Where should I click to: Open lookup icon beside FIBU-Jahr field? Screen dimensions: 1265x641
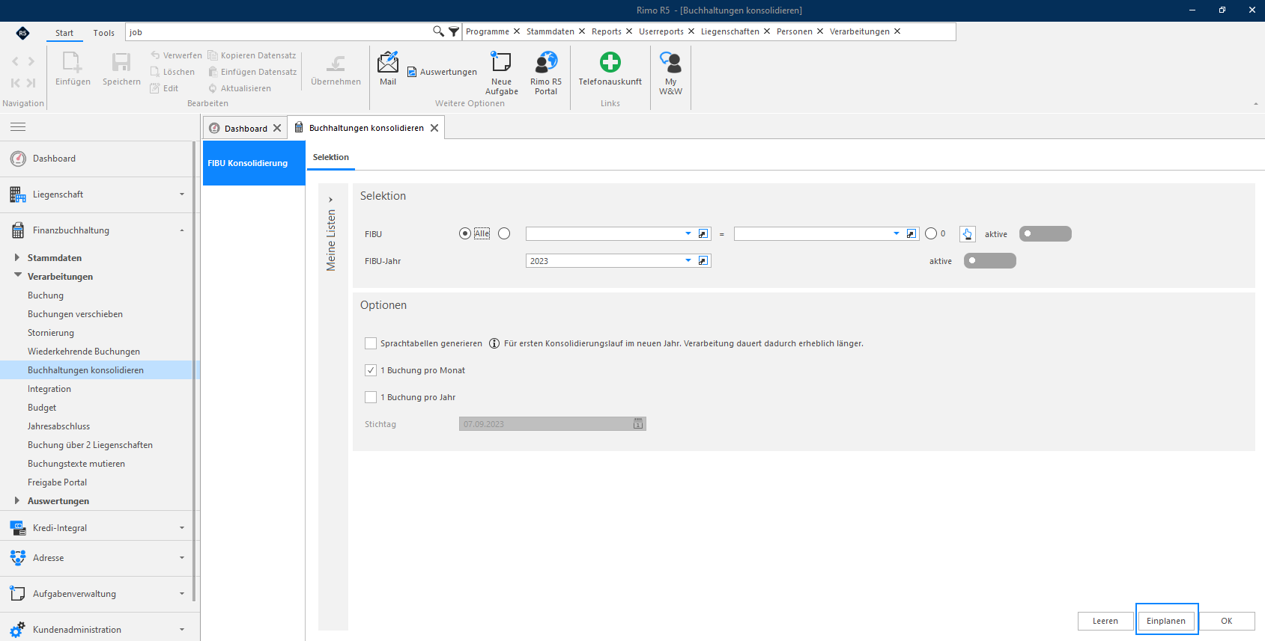[x=703, y=260]
